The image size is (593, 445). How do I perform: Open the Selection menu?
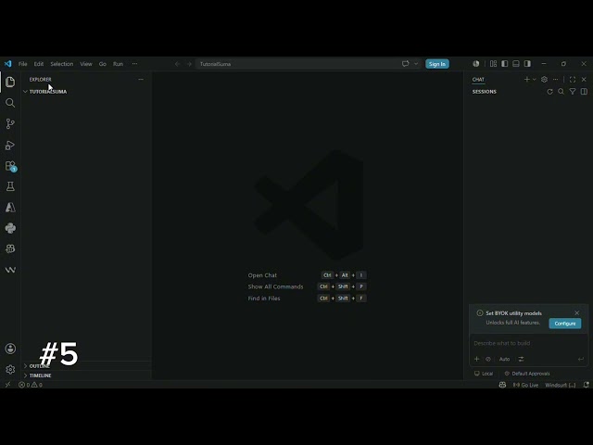(62, 64)
